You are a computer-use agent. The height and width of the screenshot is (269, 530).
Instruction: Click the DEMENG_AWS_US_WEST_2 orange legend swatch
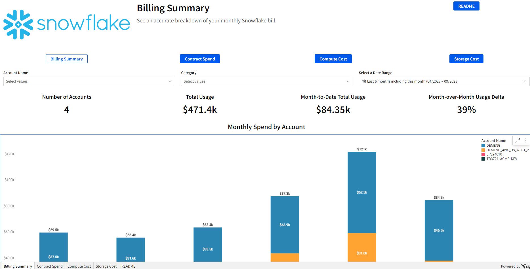483,150
